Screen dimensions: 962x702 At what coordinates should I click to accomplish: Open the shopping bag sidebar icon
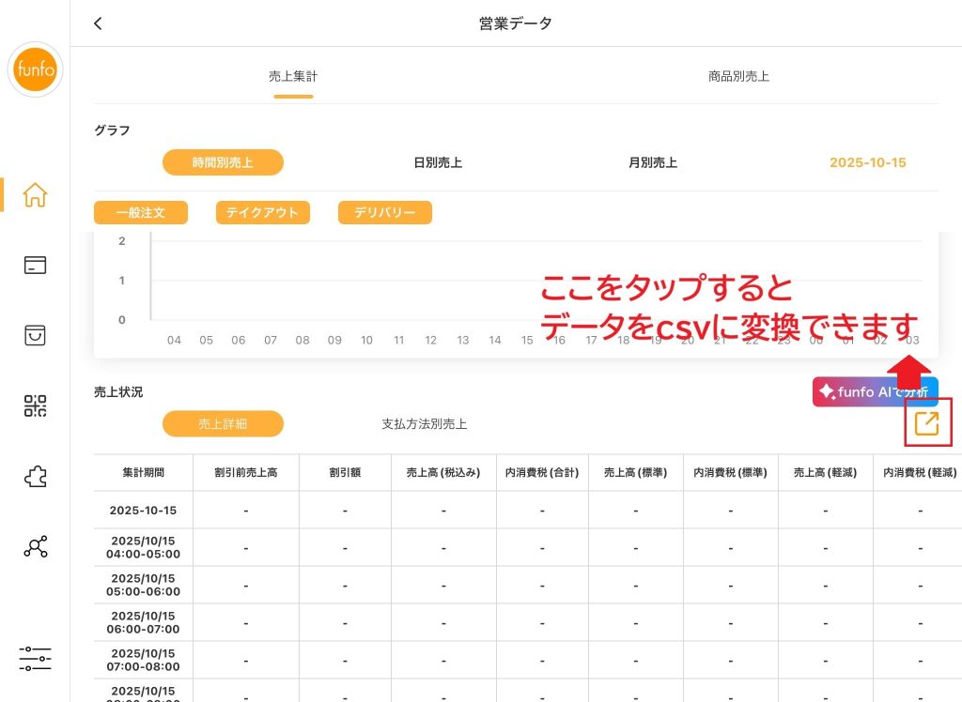tap(35, 335)
